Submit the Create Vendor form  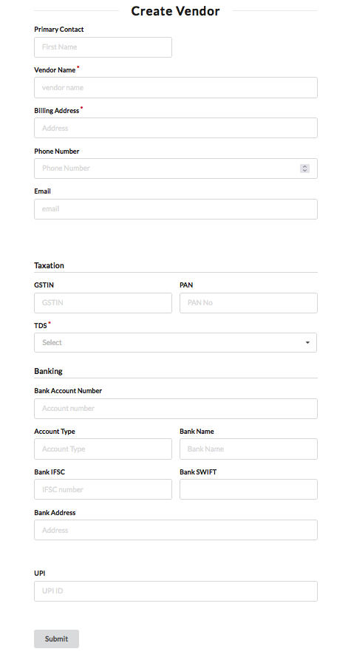[56, 639]
